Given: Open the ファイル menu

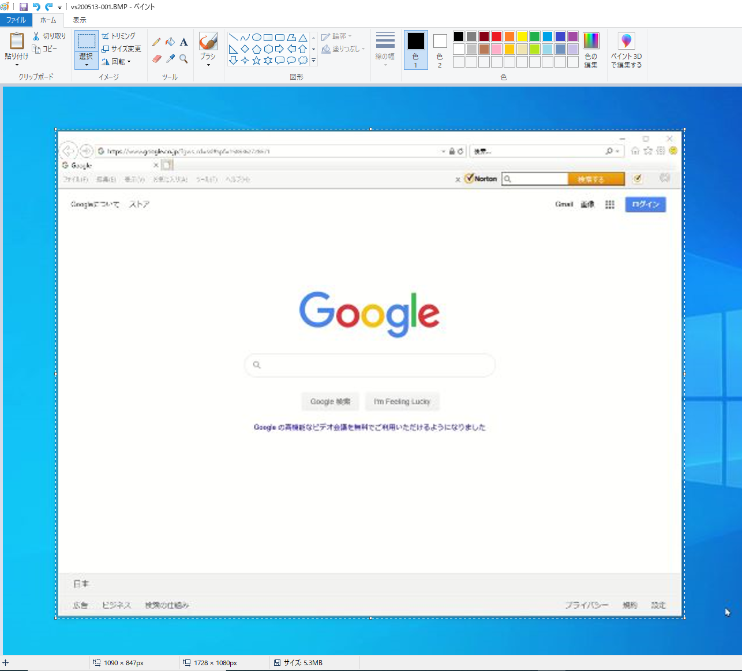Looking at the screenshot, I should [16, 20].
